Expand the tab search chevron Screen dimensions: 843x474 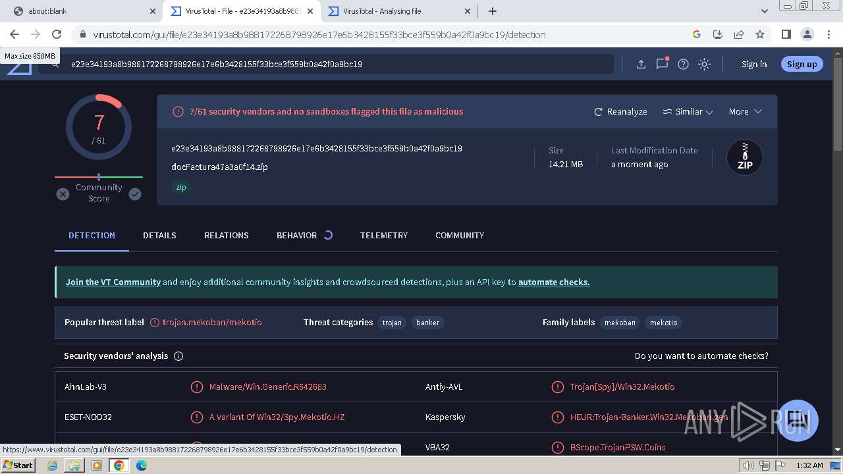click(765, 11)
